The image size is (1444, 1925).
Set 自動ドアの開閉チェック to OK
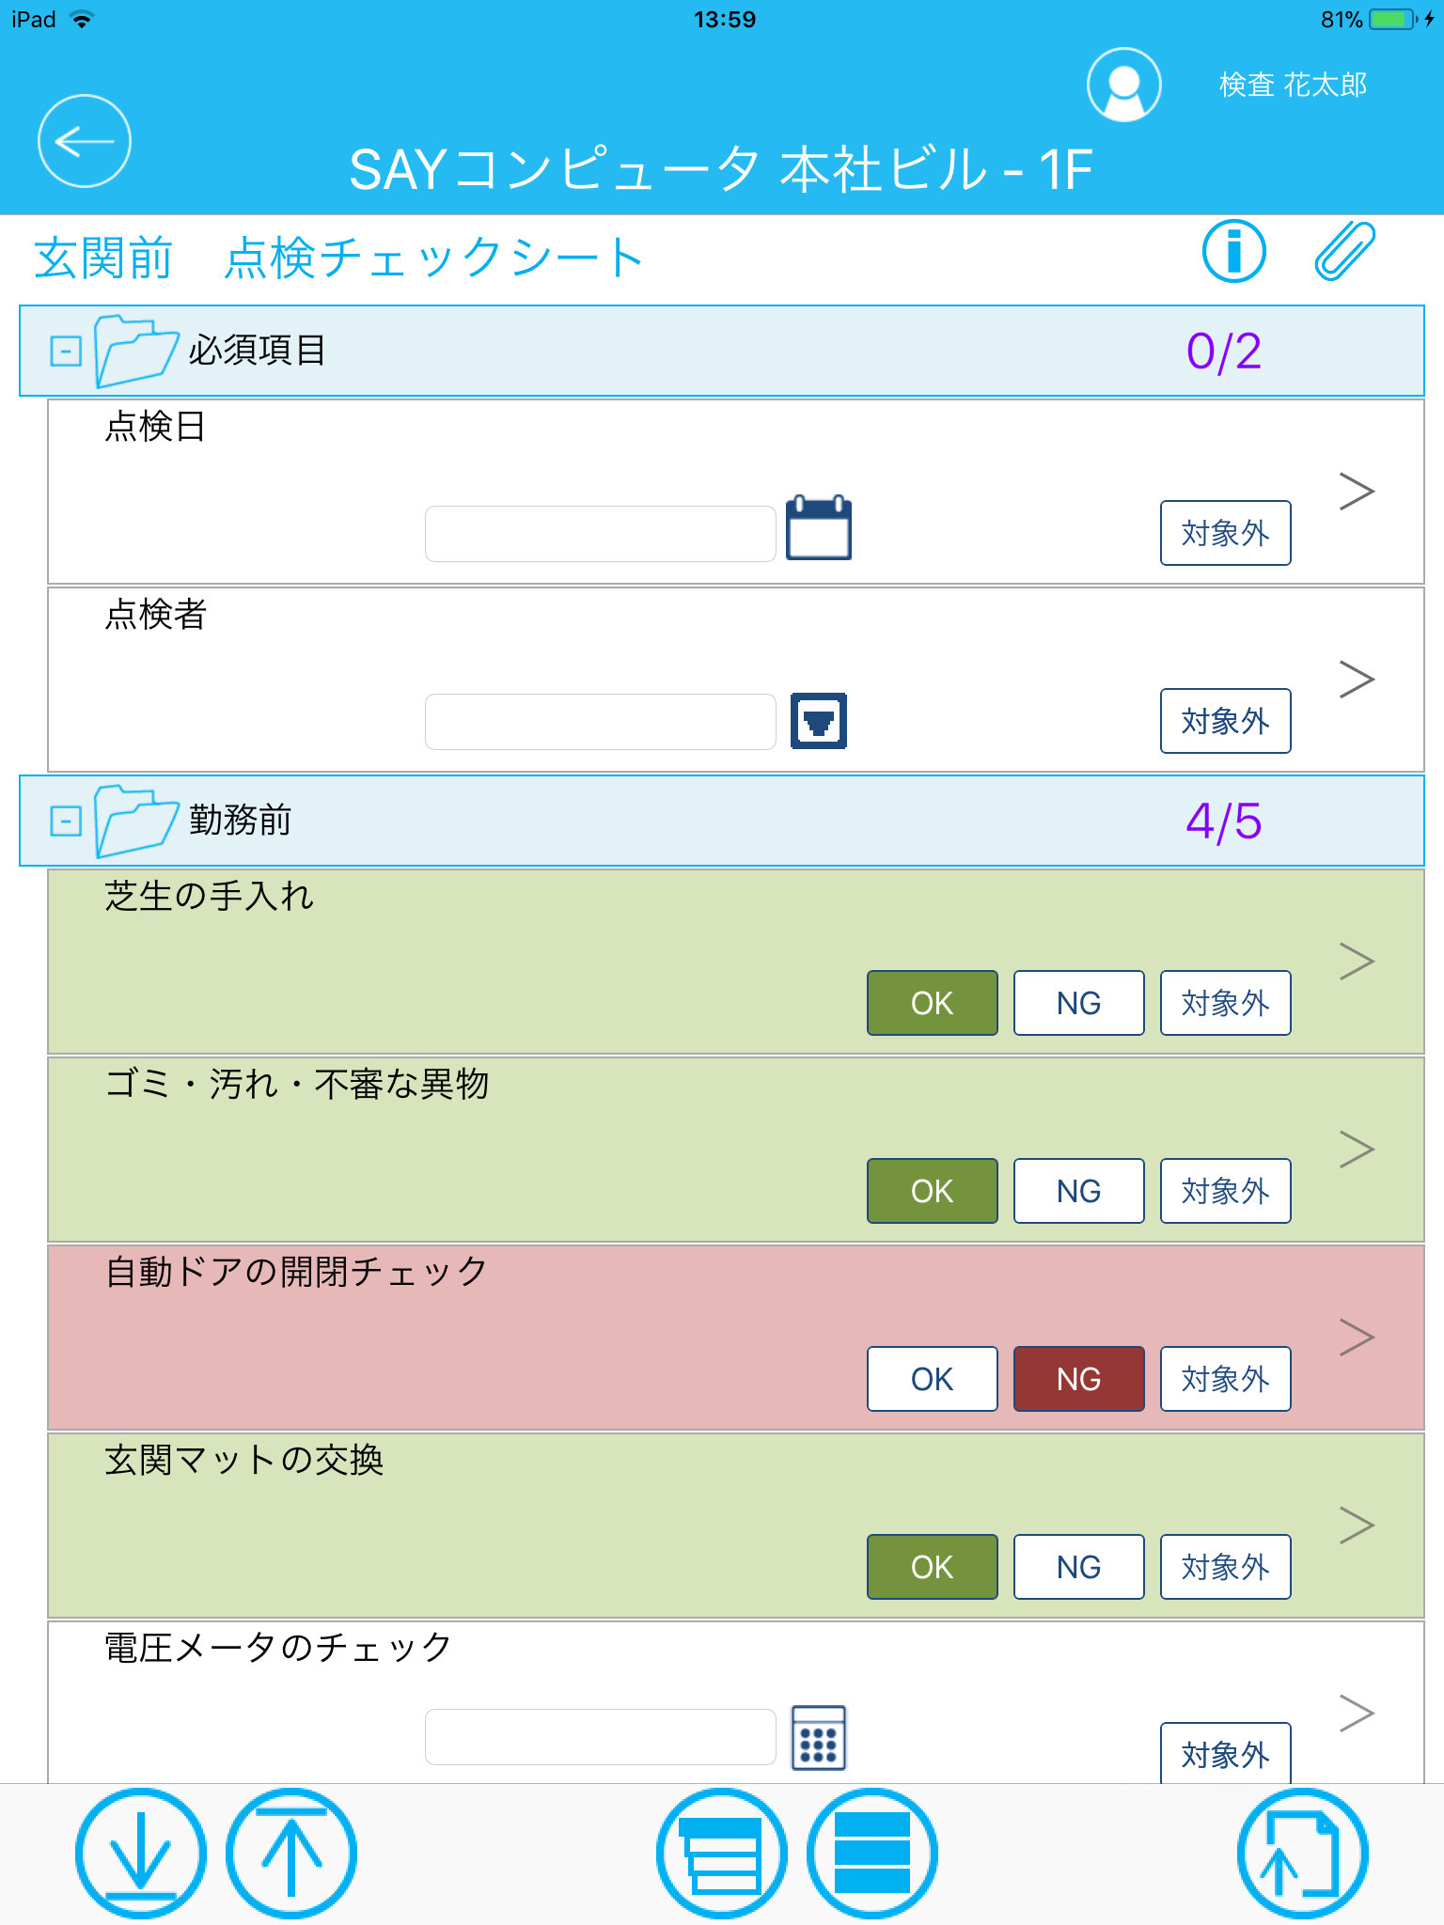(x=932, y=1379)
